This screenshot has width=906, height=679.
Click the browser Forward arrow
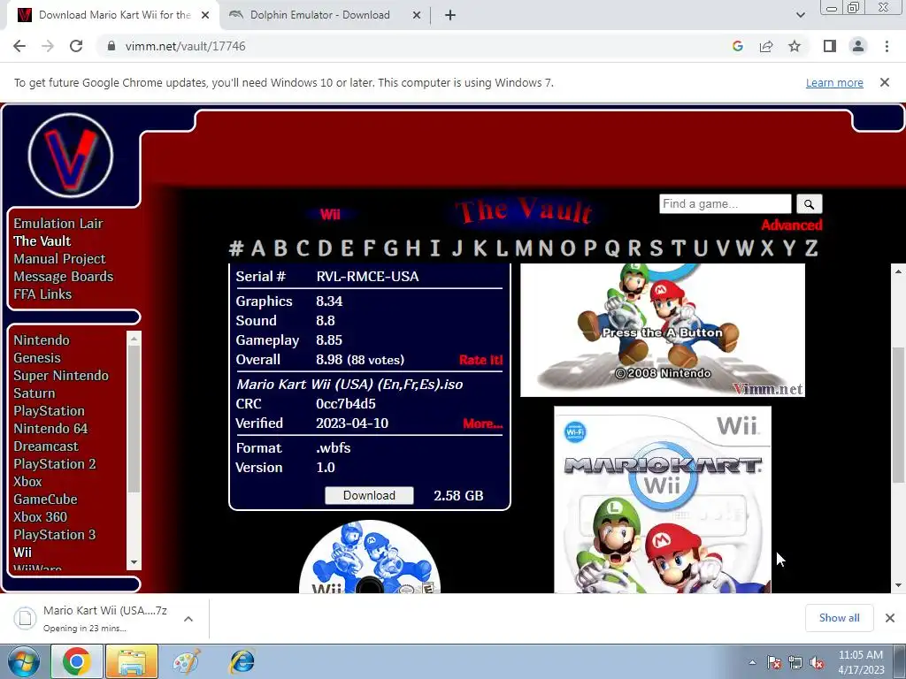pos(48,46)
